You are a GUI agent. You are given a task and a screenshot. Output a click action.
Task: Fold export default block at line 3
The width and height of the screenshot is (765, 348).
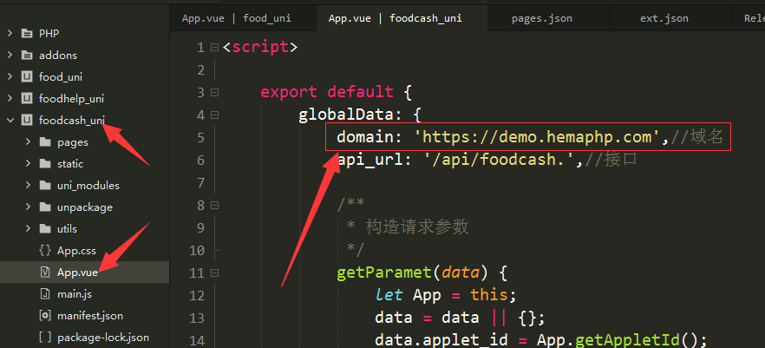click(x=214, y=92)
